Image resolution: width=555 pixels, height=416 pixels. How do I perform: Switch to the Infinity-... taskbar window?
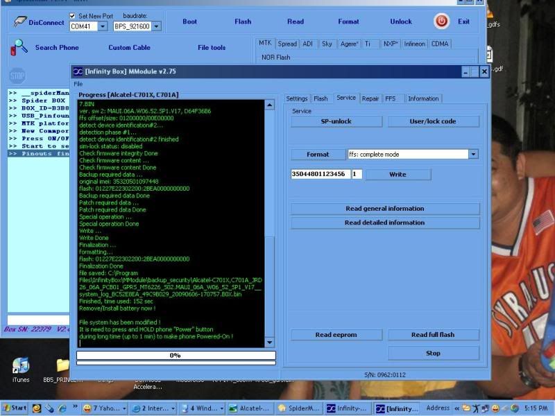coord(348,408)
